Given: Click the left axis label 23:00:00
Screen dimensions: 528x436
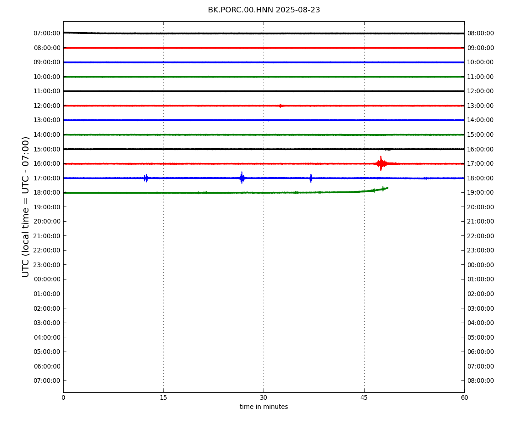Looking at the screenshot, I should [x=47, y=265].
